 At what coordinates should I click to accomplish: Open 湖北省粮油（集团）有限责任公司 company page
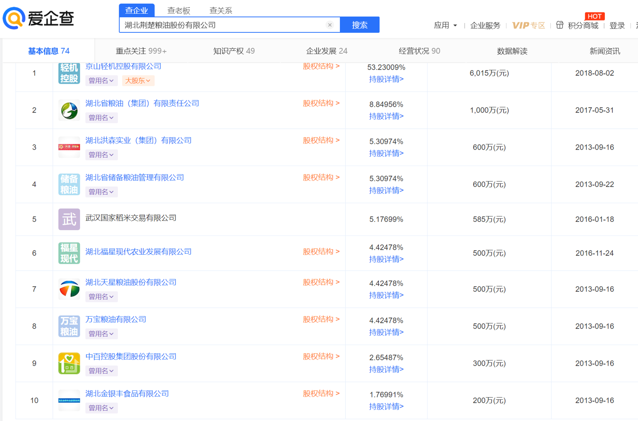coord(142,103)
